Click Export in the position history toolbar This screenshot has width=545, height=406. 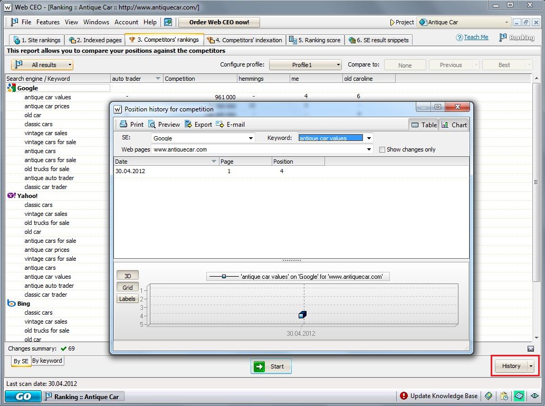(198, 125)
